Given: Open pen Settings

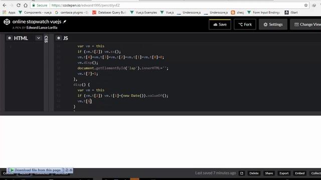Looking at the screenshot, I should [273, 24].
